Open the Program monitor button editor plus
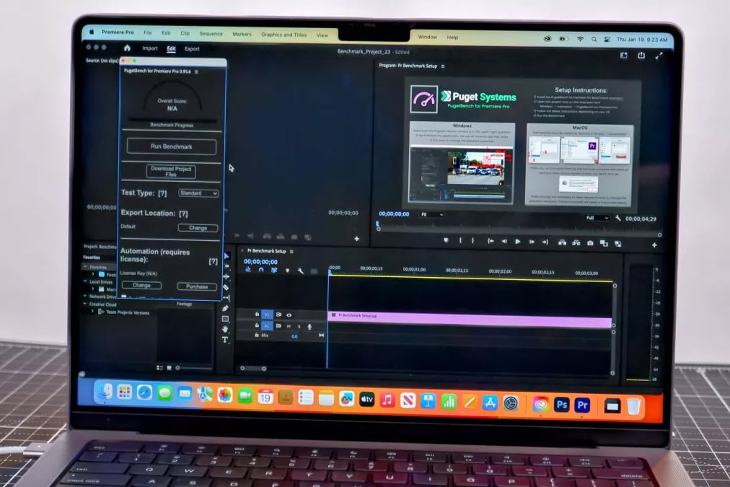The height and width of the screenshot is (487, 730). 654,245
